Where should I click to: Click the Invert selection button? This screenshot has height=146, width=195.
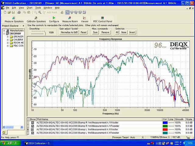click(x=132, y=33)
